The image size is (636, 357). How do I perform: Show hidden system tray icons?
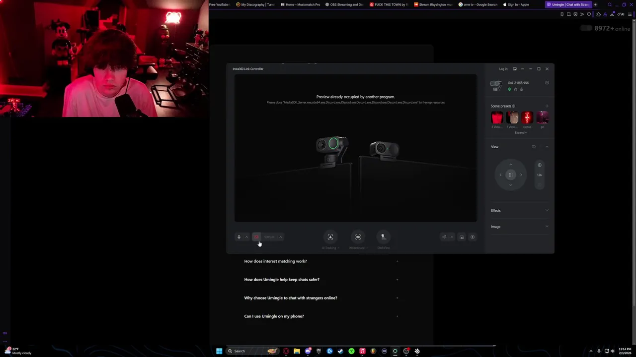[591, 351]
